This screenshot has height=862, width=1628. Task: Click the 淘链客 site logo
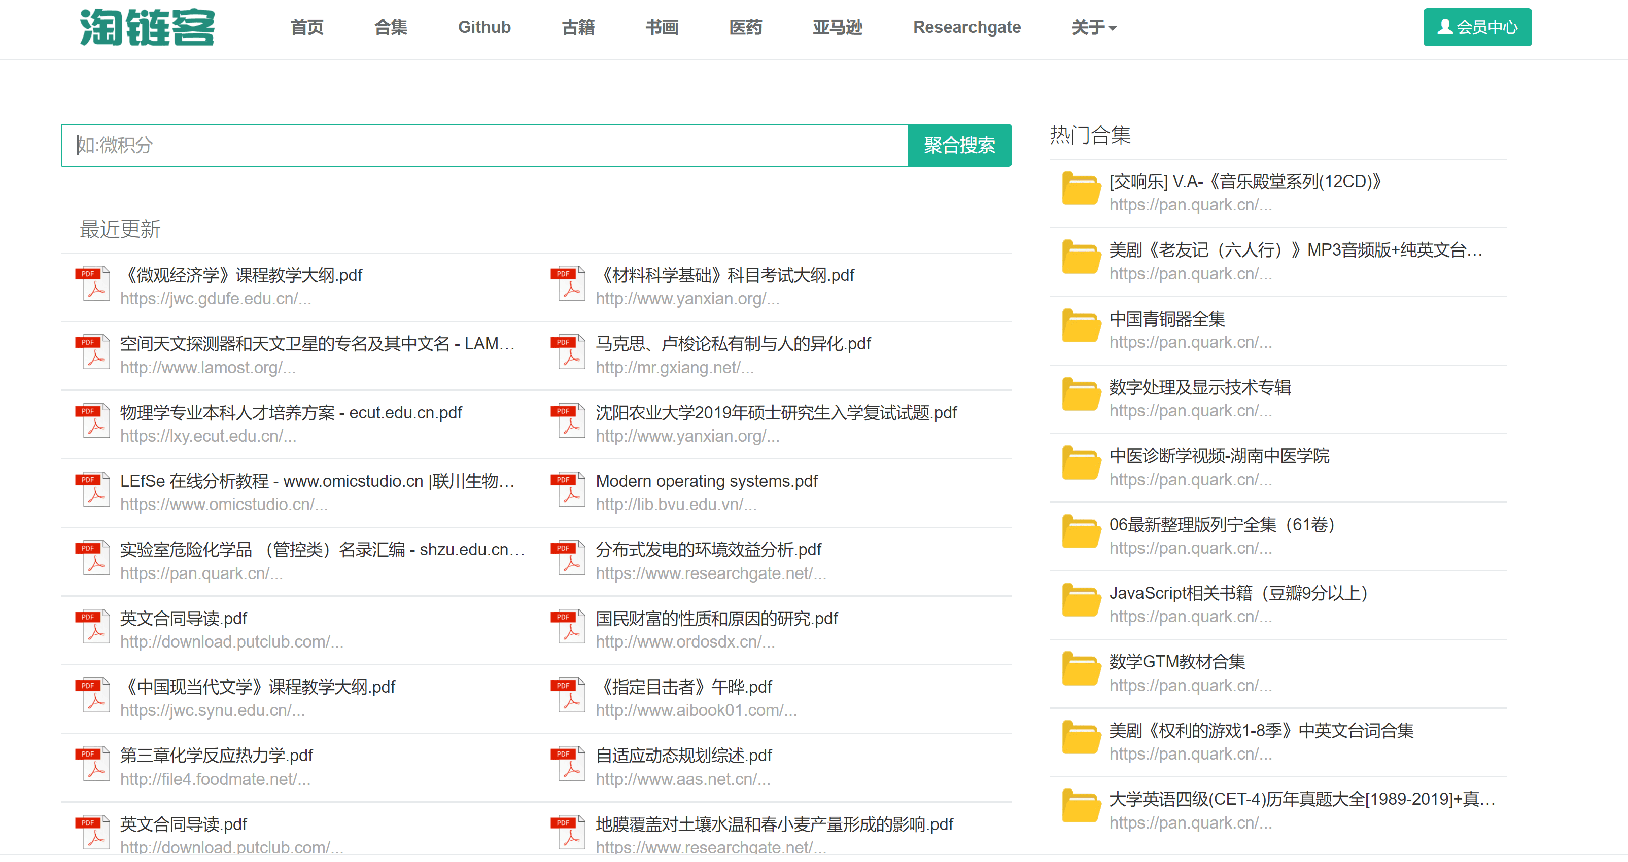tap(147, 27)
